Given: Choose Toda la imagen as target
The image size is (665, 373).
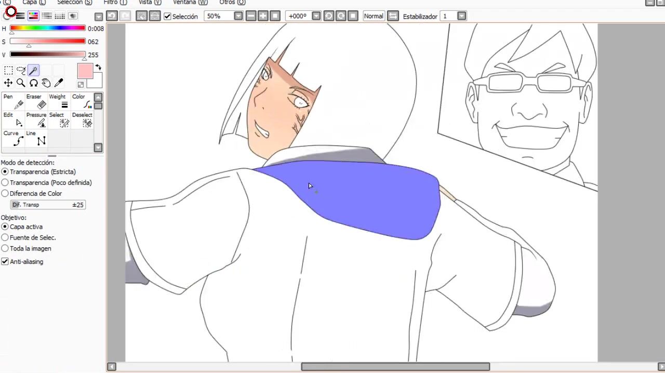Looking at the screenshot, I should (5, 249).
